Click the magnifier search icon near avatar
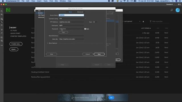Image resolution: width=182 pixels, height=102 pixels. coord(172,10)
